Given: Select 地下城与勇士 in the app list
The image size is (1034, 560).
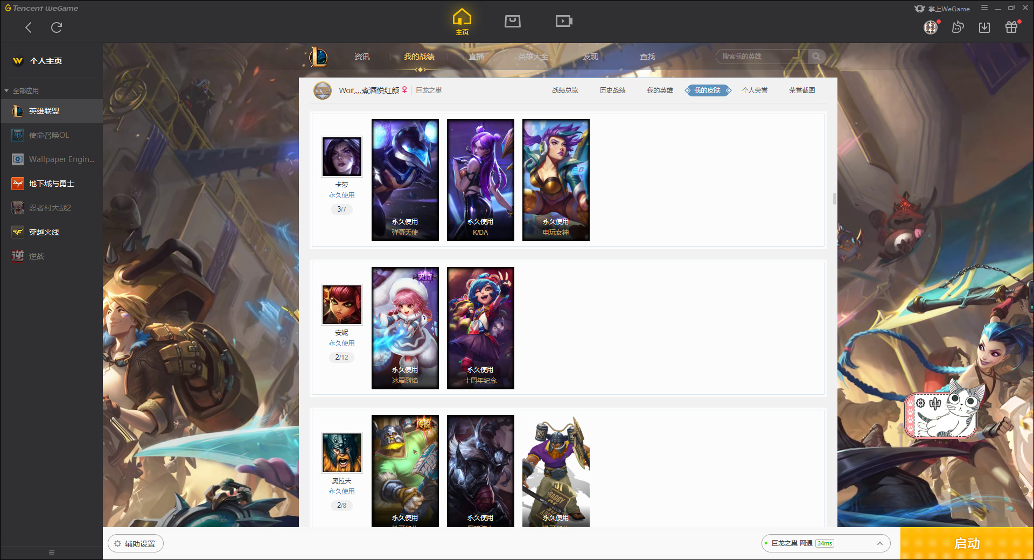Looking at the screenshot, I should point(51,184).
